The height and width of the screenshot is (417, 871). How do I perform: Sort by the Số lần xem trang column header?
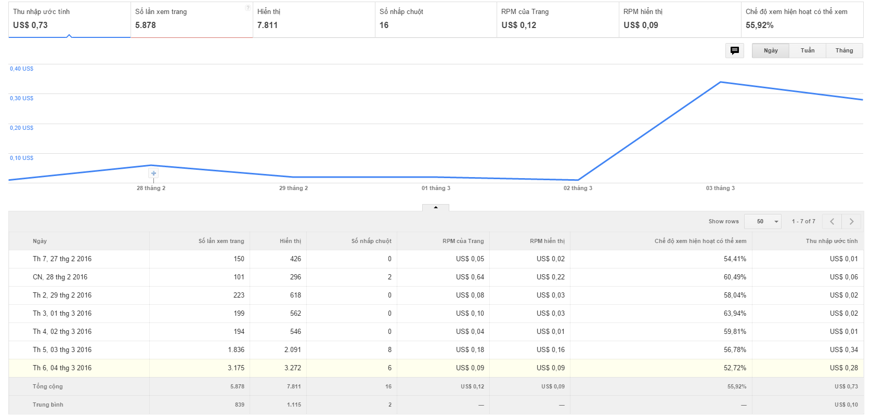[221, 241]
